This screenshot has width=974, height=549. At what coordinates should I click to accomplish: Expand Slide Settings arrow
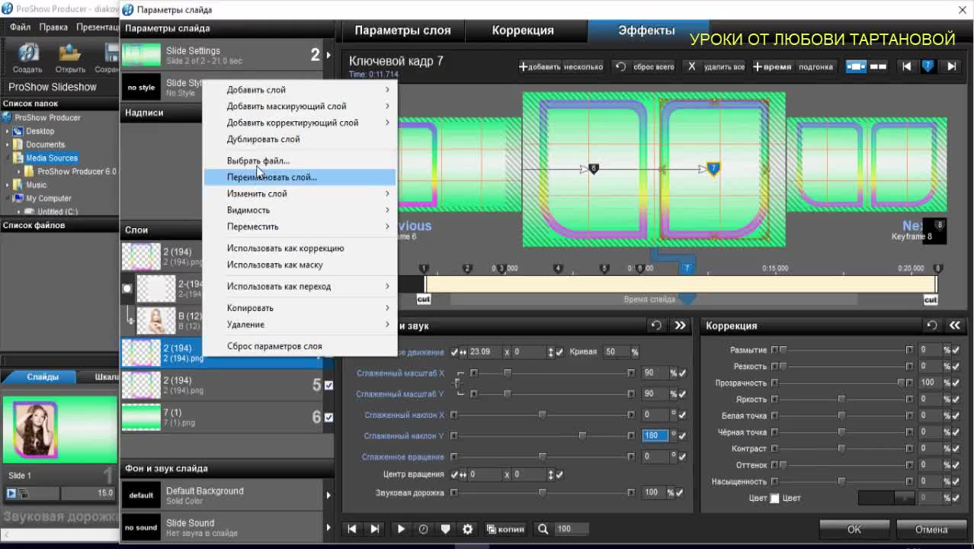328,55
